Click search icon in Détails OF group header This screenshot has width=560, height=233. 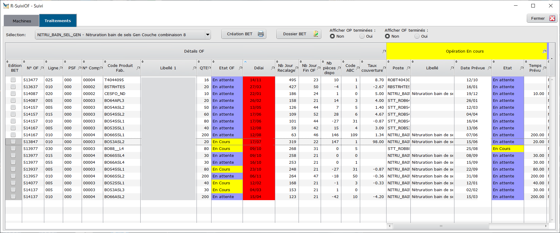click(384, 52)
